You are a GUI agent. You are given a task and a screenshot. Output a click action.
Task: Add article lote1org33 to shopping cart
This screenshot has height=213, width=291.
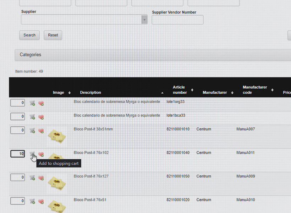coord(32,103)
